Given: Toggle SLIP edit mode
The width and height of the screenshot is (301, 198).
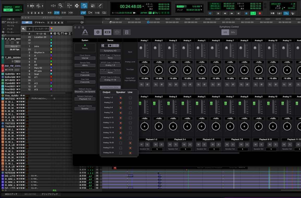Looking at the screenshot, I should coord(8,10).
